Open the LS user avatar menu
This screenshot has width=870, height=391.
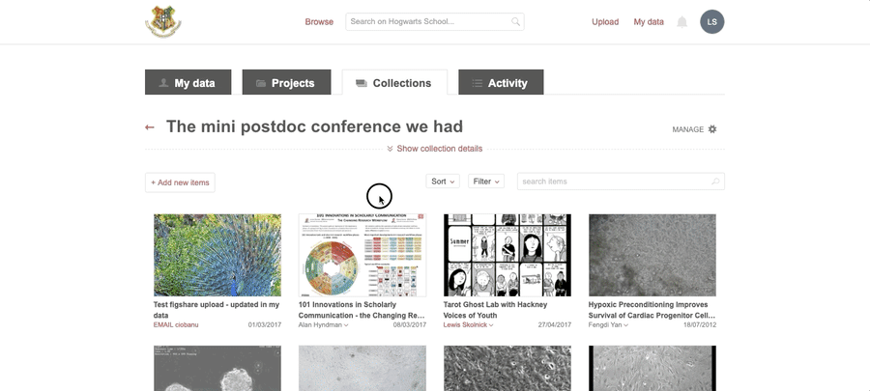(711, 22)
